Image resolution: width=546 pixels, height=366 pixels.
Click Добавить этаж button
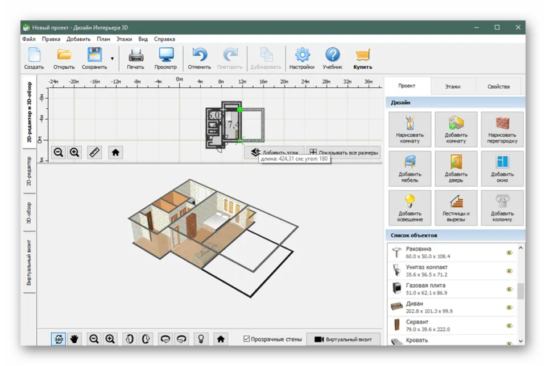point(274,153)
